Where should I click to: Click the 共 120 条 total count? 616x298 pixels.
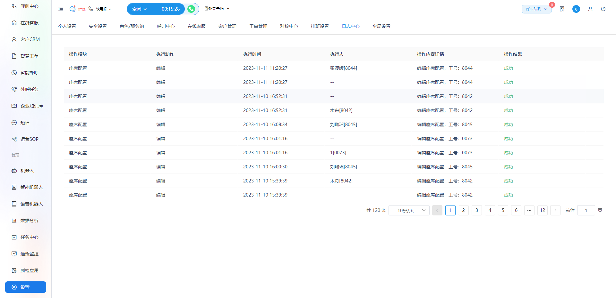point(376,210)
